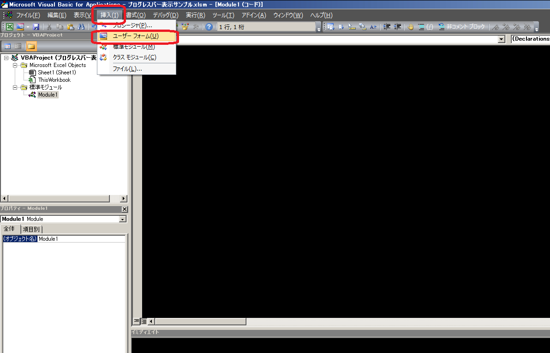550x353 pixels.
Task: Click Quick Info icon
Action: (352, 27)
